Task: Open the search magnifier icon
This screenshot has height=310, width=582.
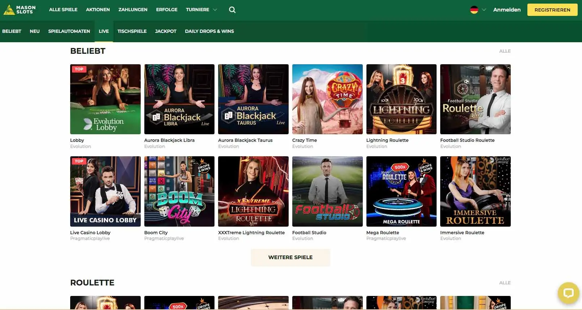Action: [x=232, y=10]
